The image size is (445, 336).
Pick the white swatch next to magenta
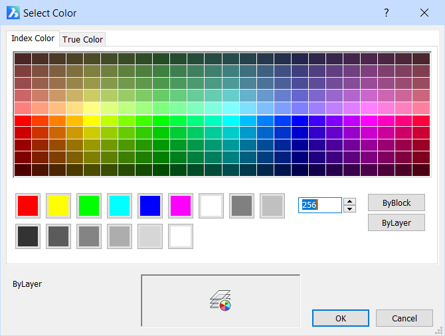point(211,206)
